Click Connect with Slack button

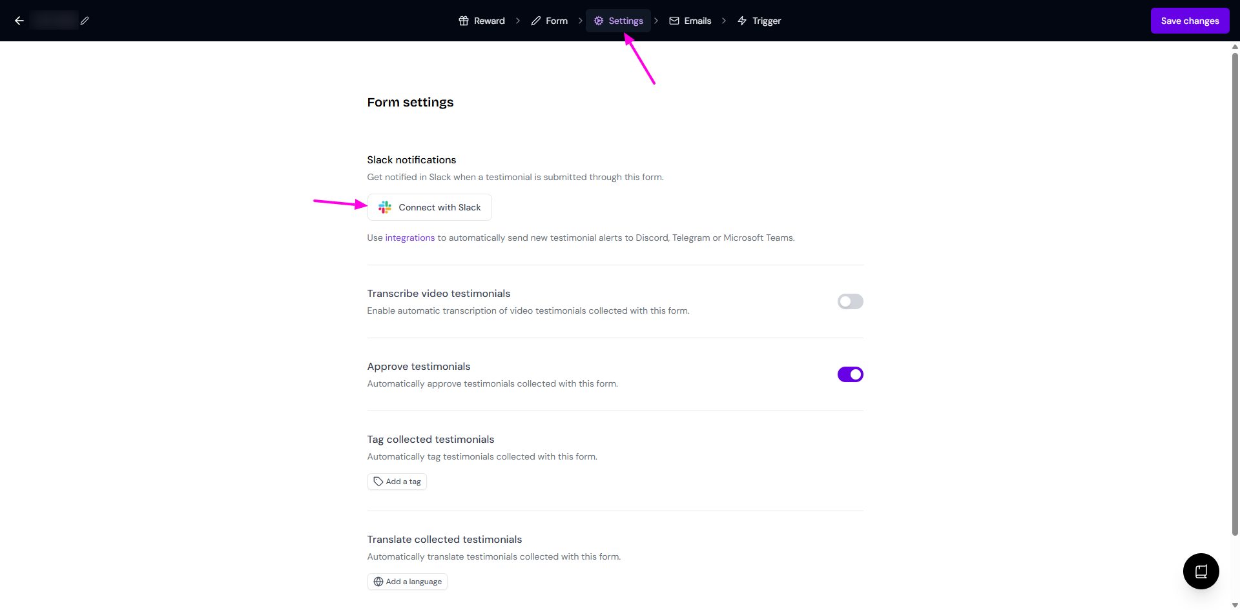coord(429,207)
